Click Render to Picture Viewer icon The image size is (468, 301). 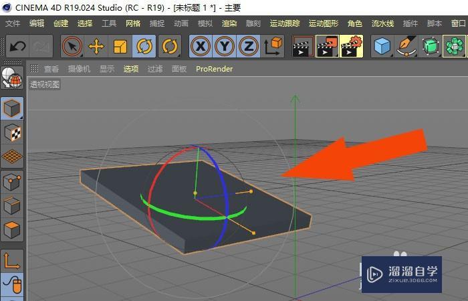328,46
